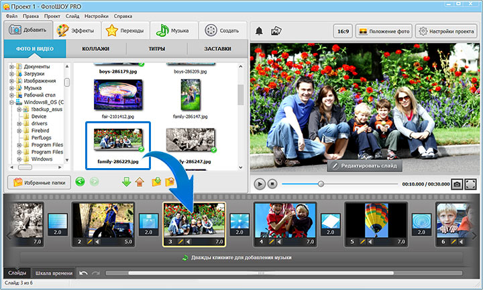Click the undo arrow below the timeline
This screenshot has width=483, height=290.
[83, 273]
